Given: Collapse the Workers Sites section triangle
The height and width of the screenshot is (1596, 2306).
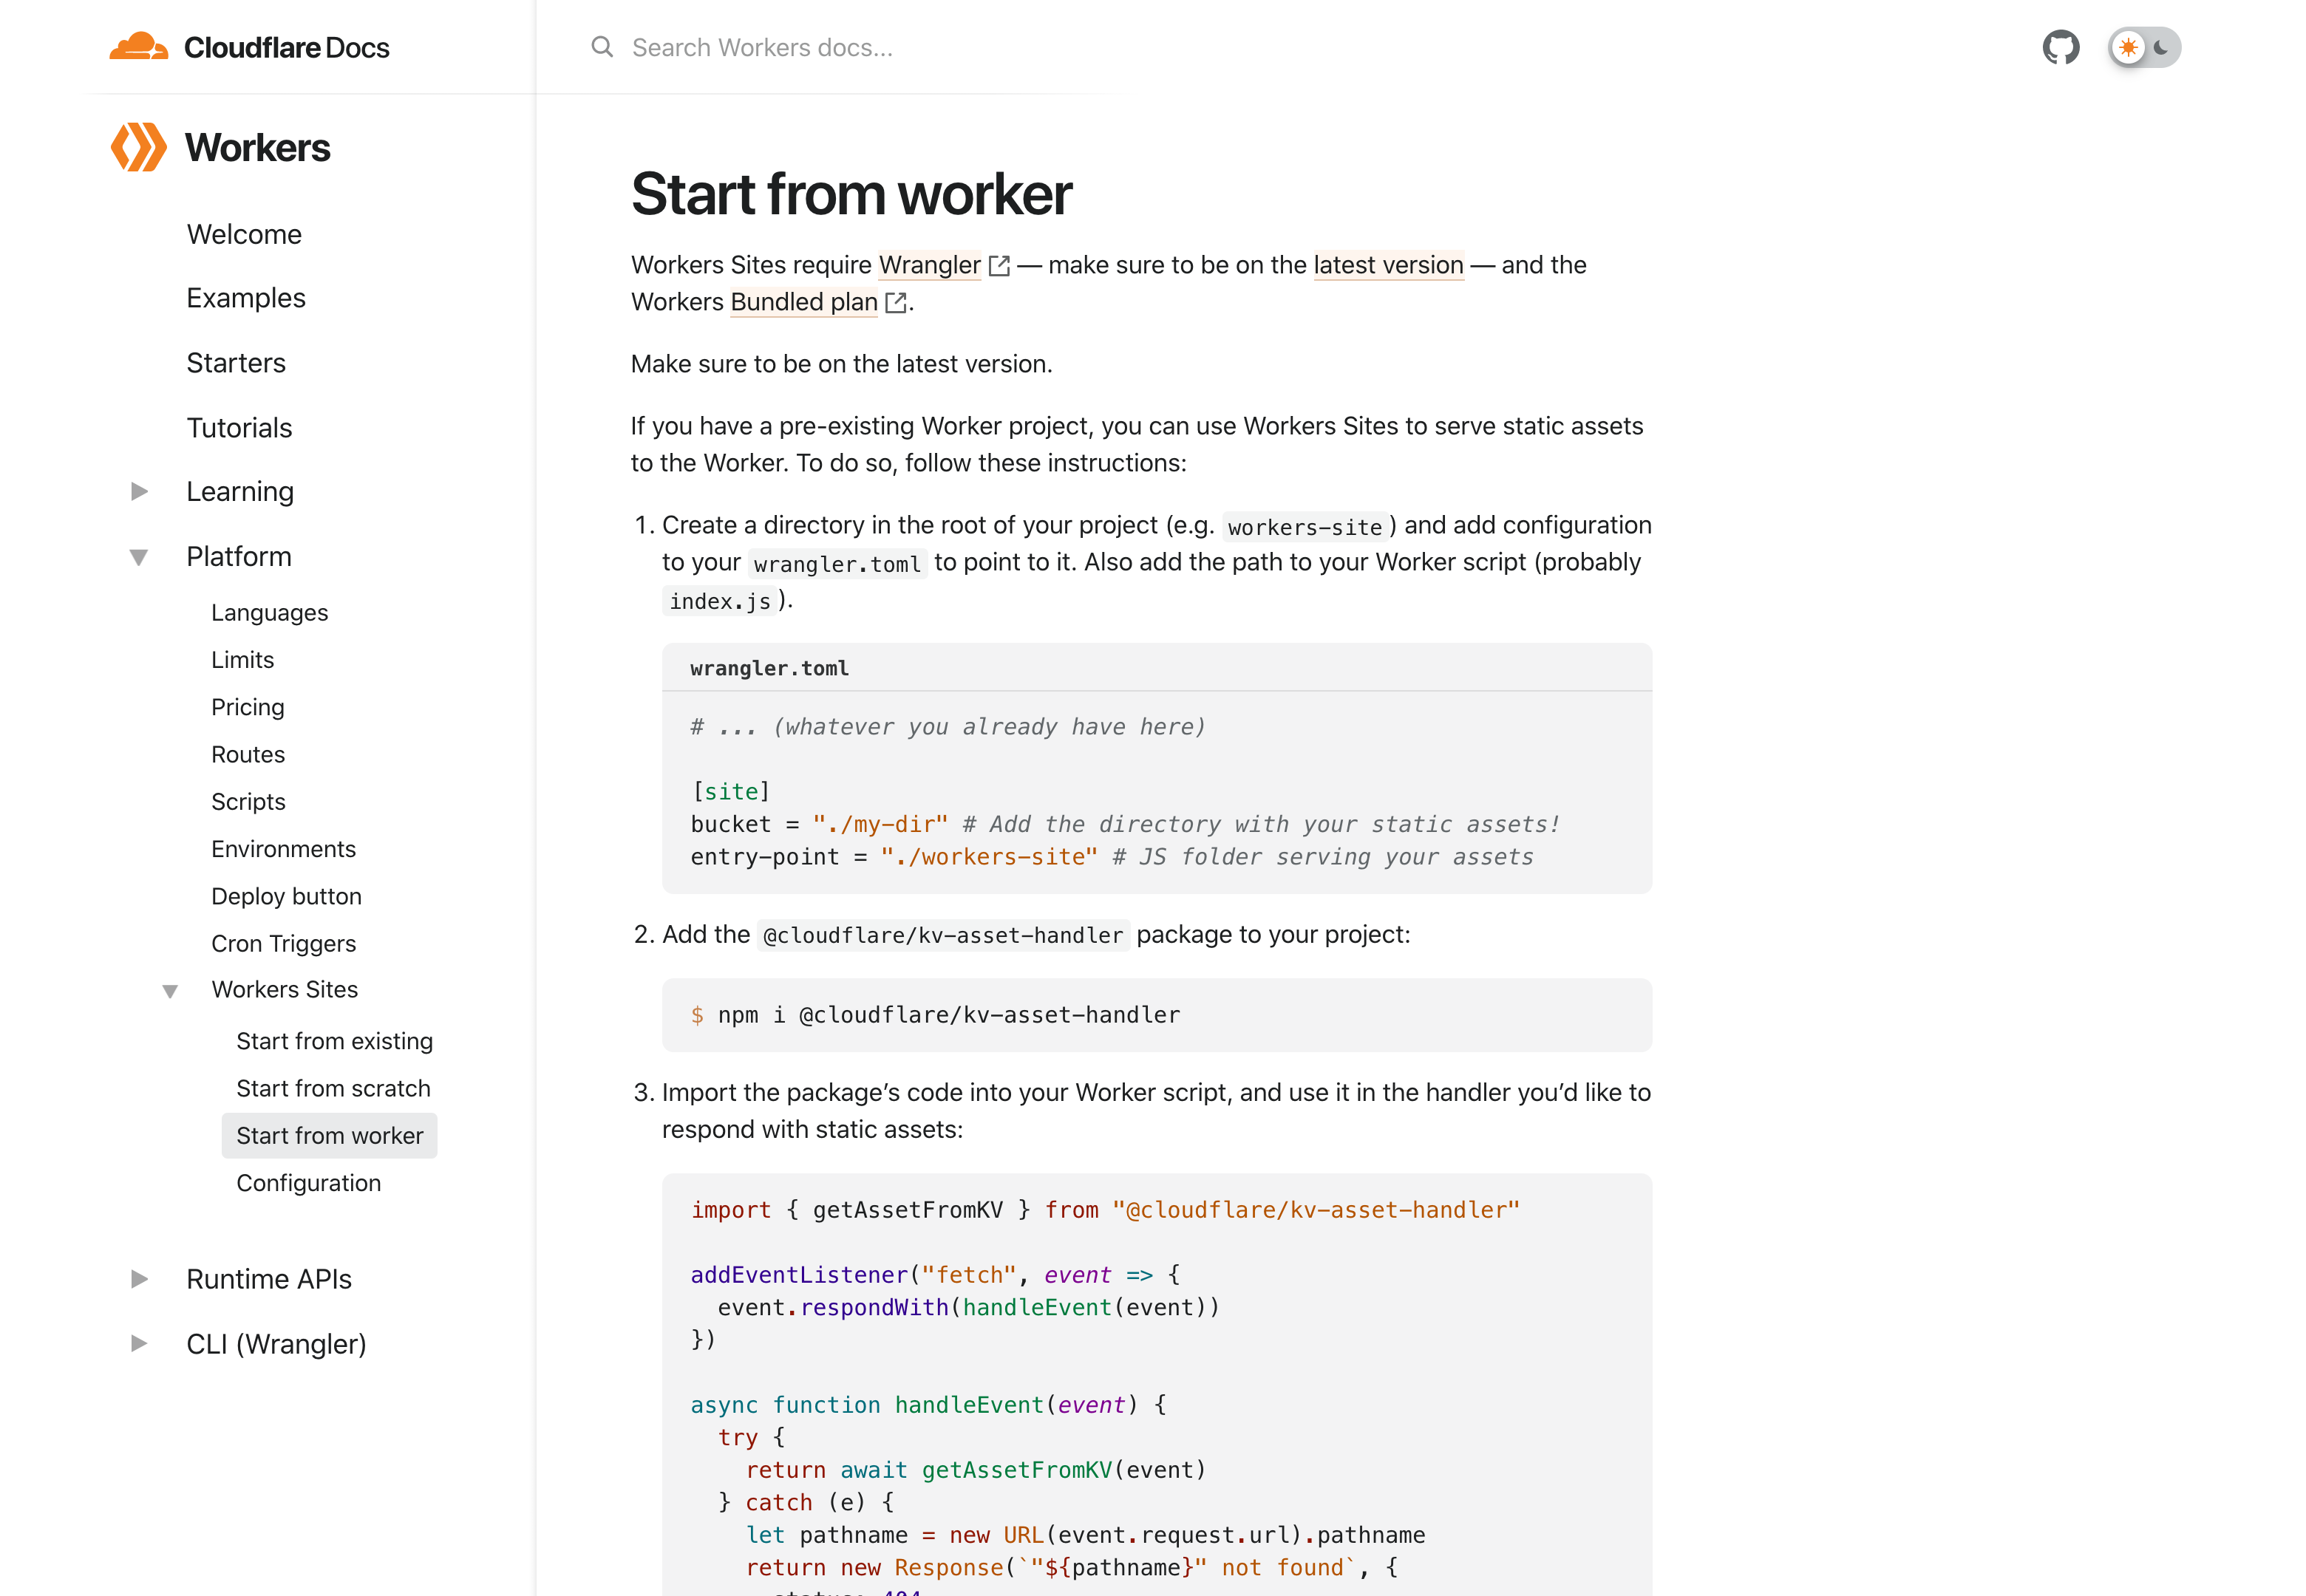Looking at the screenshot, I should [x=172, y=990].
